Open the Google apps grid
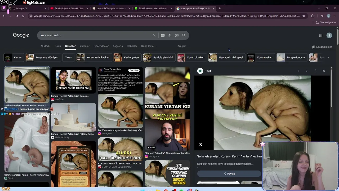Screen dimensions: 339x191 pyautogui.click(x=321, y=35)
